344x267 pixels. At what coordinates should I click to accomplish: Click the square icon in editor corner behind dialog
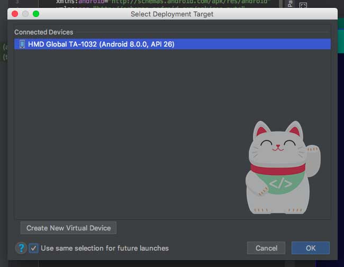coord(303,5)
